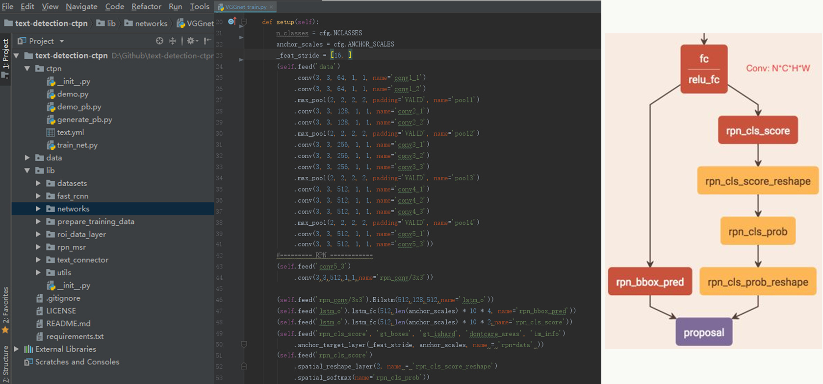Screen dimensions: 823x384
Task: Open the Favorites star tool window
Action: pyautogui.click(x=5, y=330)
